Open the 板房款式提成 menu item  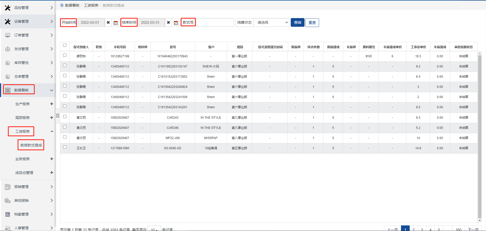pyautogui.click(x=31, y=145)
